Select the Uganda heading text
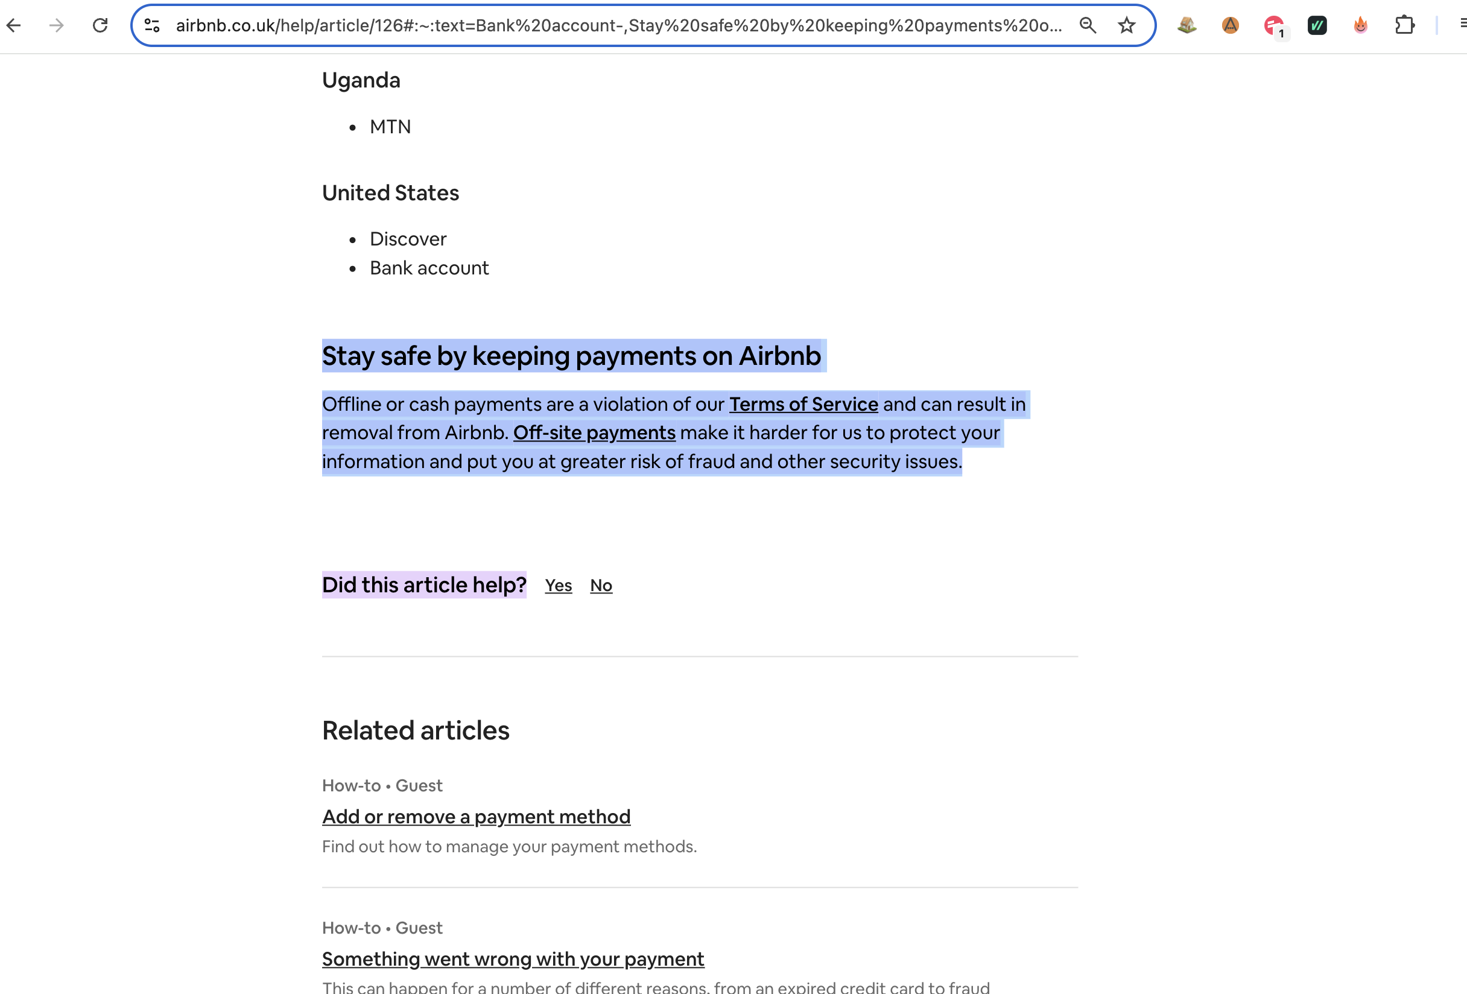This screenshot has height=994, width=1467. (x=361, y=80)
